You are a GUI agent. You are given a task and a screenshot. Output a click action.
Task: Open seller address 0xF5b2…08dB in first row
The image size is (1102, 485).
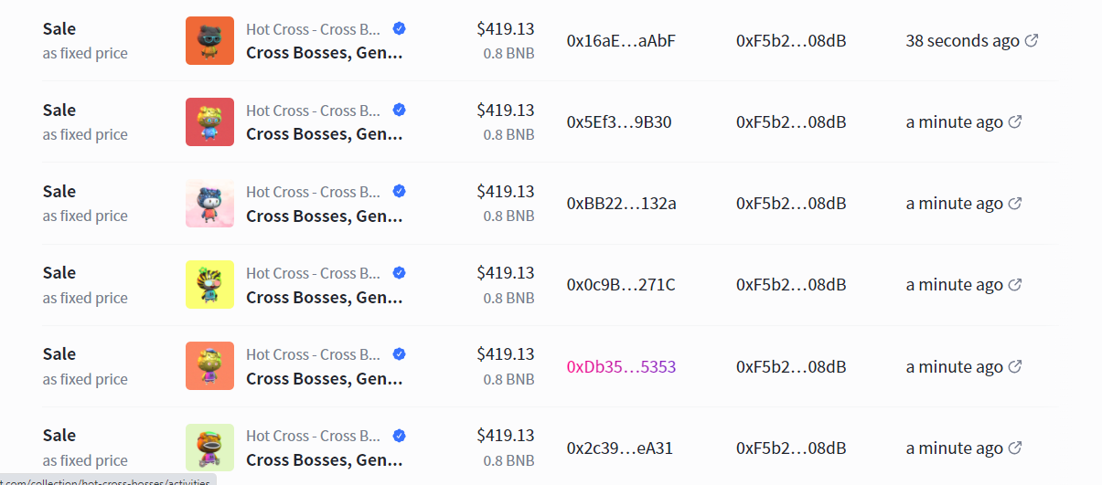click(x=791, y=41)
